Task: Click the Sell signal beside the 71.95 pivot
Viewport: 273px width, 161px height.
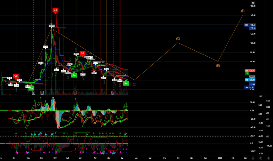Action: click(82, 53)
